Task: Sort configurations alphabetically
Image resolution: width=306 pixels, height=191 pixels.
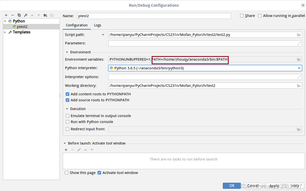Action: tap(52, 15)
